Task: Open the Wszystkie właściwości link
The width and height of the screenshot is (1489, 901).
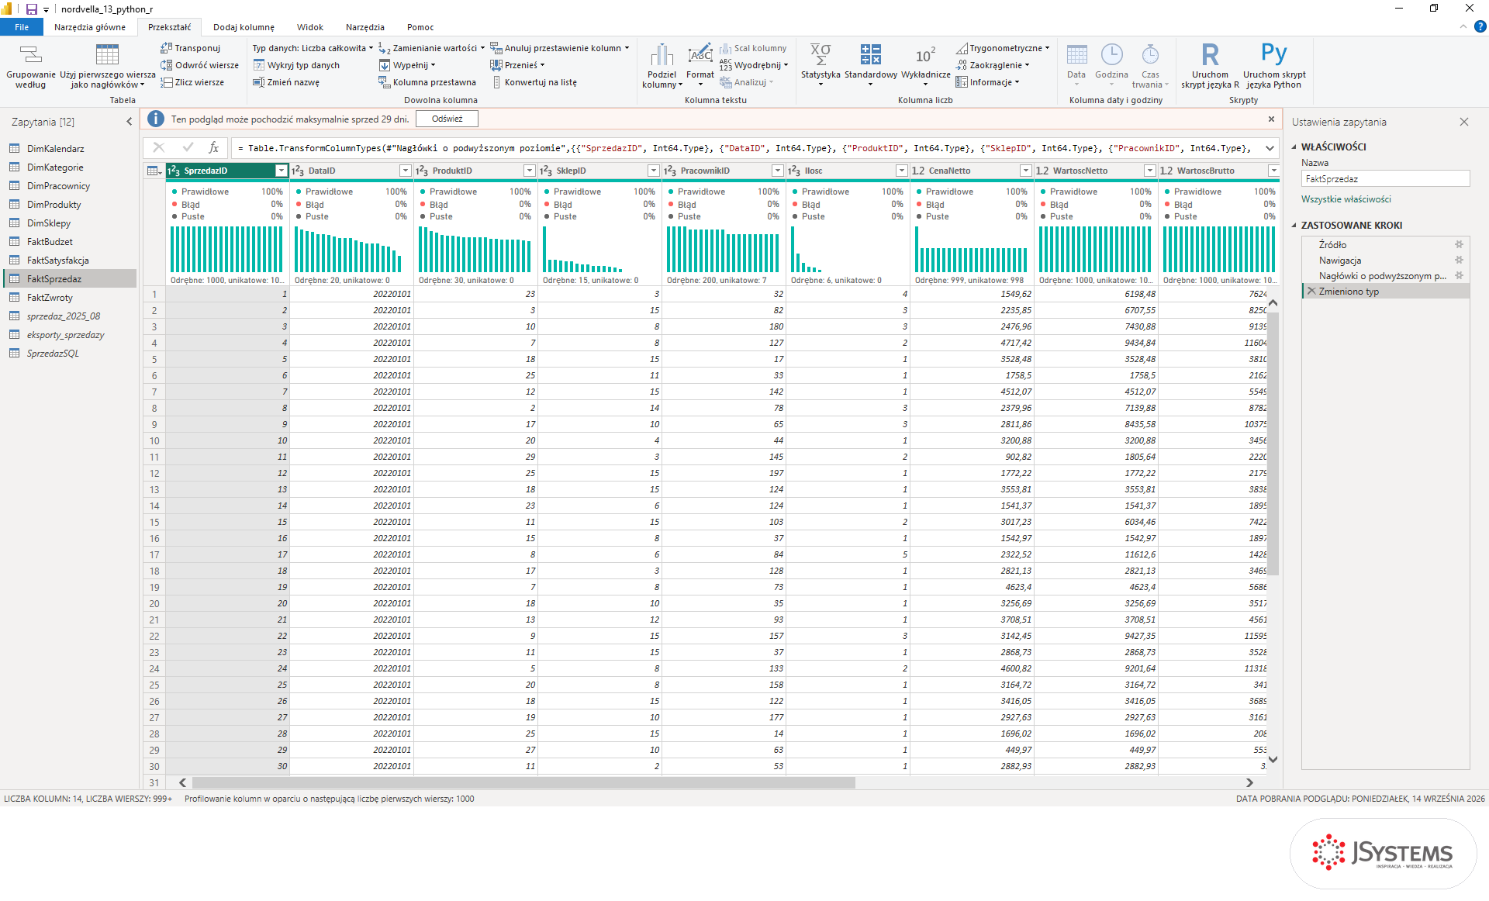Action: pyautogui.click(x=1346, y=199)
